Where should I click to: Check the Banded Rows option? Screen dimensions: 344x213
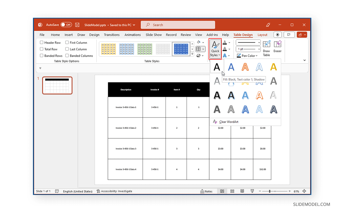click(x=42, y=56)
